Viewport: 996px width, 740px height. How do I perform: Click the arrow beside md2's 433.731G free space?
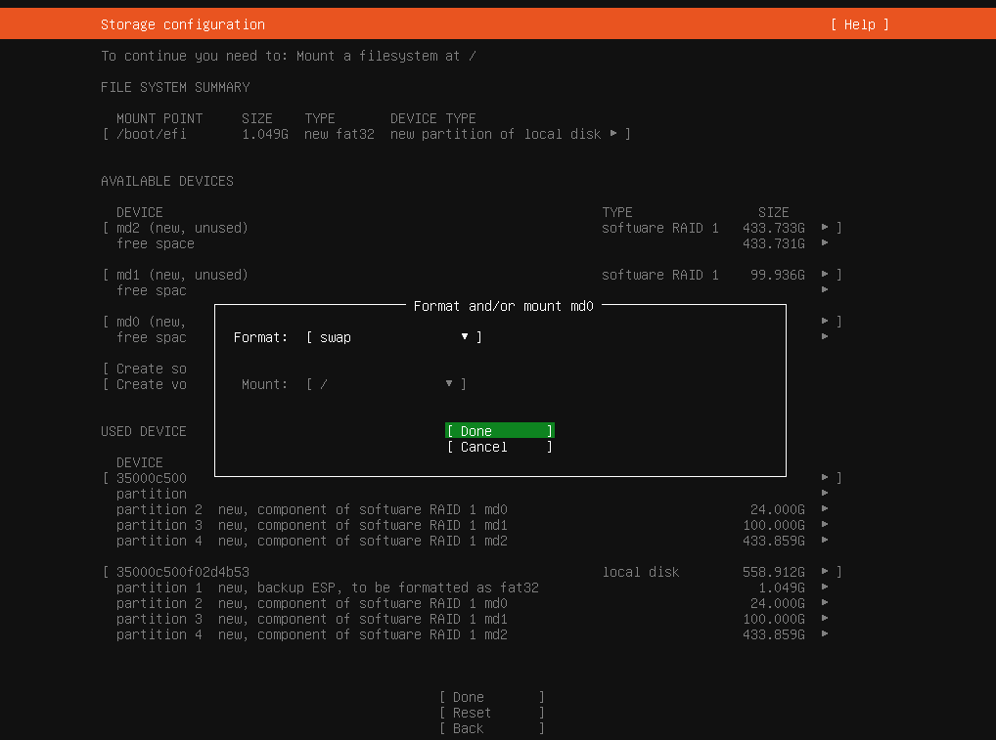(825, 243)
